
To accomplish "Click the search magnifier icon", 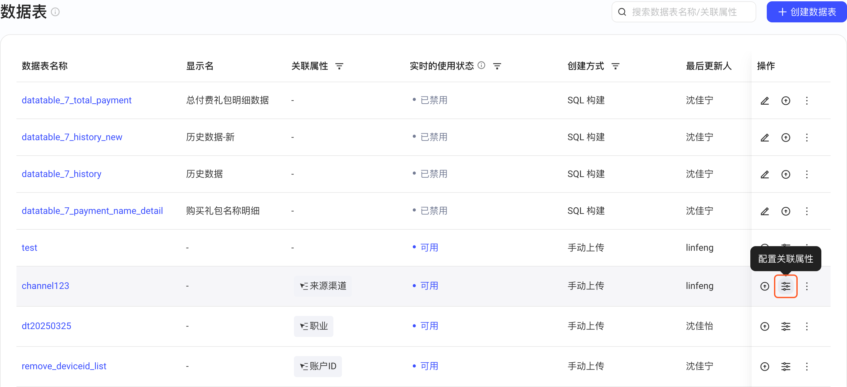I will pos(622,12).
